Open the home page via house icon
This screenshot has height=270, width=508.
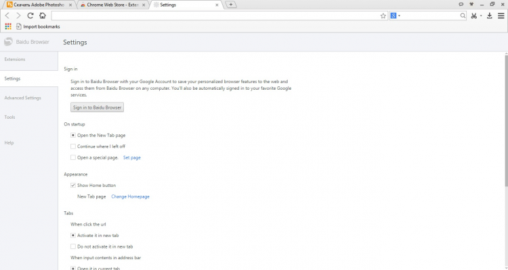point(43,16)
